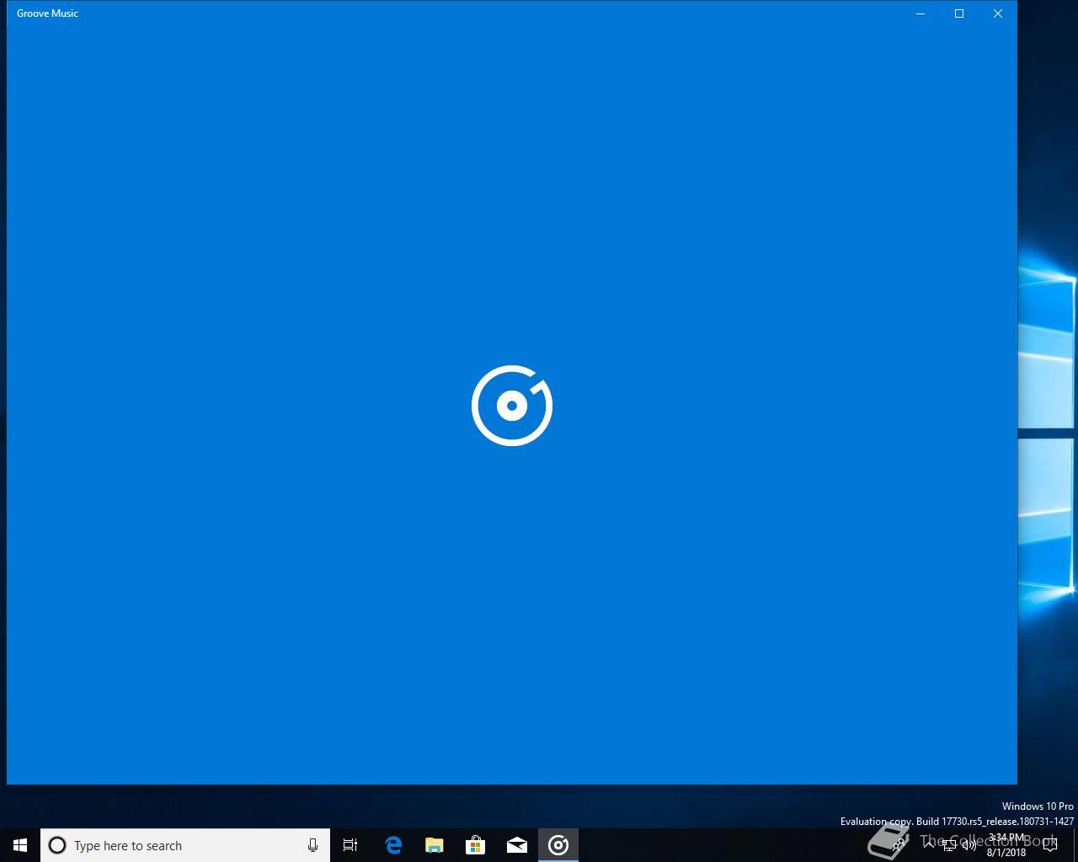The height and width of the screenshot is (862, 1078).
Task: Minimize the Groove Music window
Action: point(921,13)
